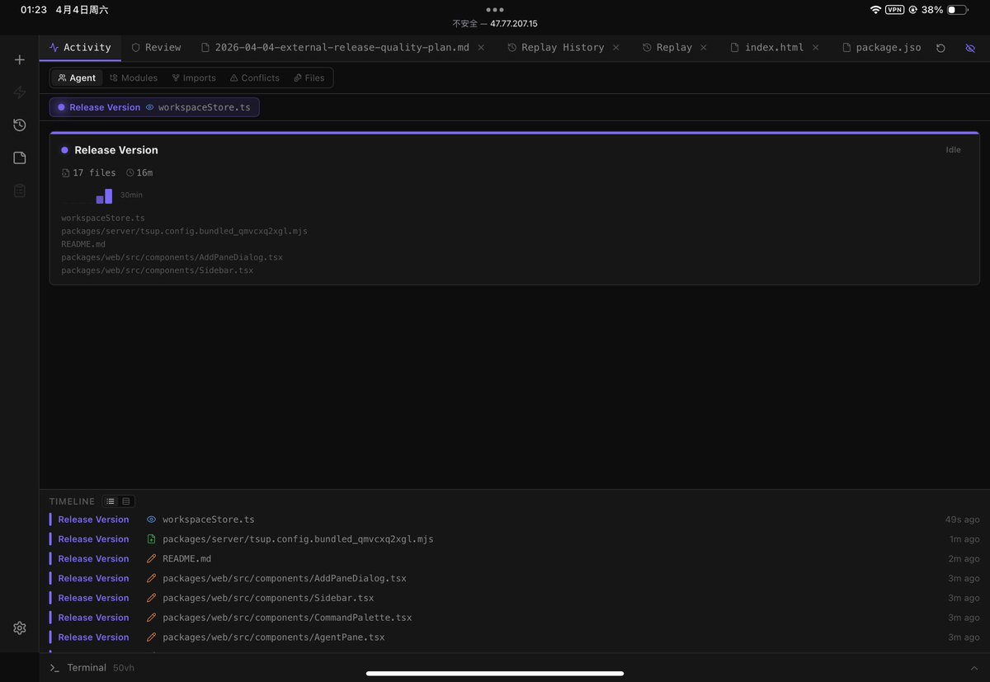Click eye icon on workspaceStore.ts timeline row
Image resolution: width=990 pixels, height=682 pixels.
(151, 520)
